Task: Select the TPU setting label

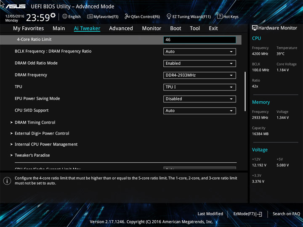Action: tap(19, 87)
